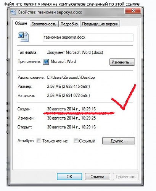The image size is (156, 191).
Task: Click the Размер file size value
Action: pos(68,86)
